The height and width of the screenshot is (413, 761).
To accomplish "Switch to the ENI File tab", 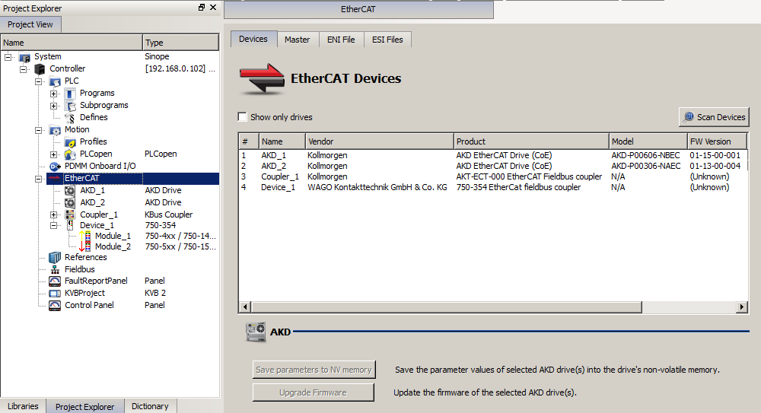I will click(341, 40).
